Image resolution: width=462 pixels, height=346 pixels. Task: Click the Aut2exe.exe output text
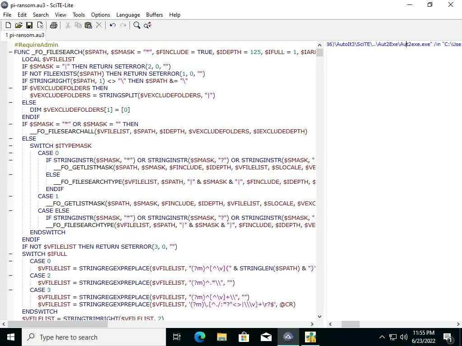tap(416, 44)
